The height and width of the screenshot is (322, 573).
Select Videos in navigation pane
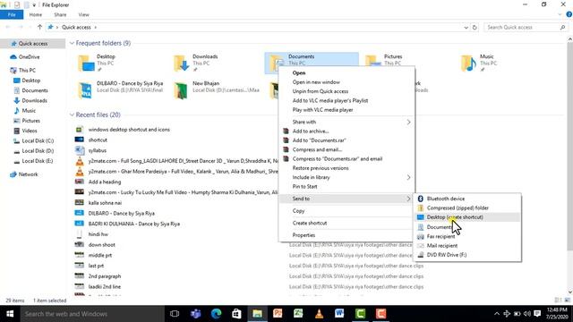click(30, 131)
